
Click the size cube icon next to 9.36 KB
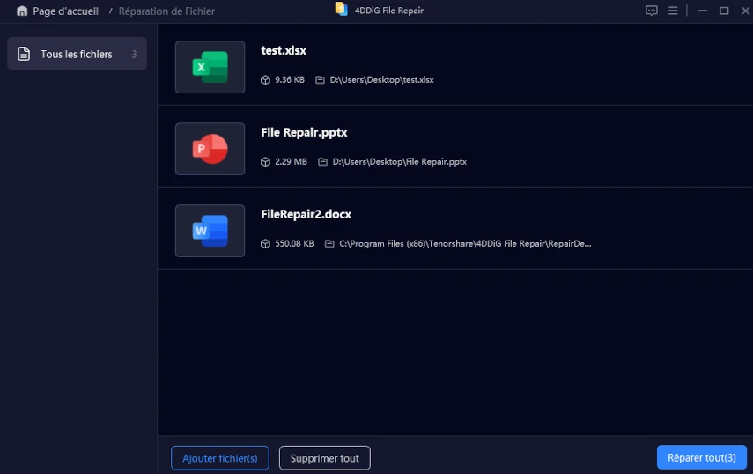pos(265,79)
